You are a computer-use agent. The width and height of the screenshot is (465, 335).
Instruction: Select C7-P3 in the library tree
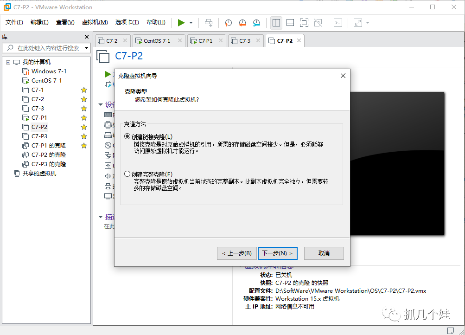(x=39, y=136)
